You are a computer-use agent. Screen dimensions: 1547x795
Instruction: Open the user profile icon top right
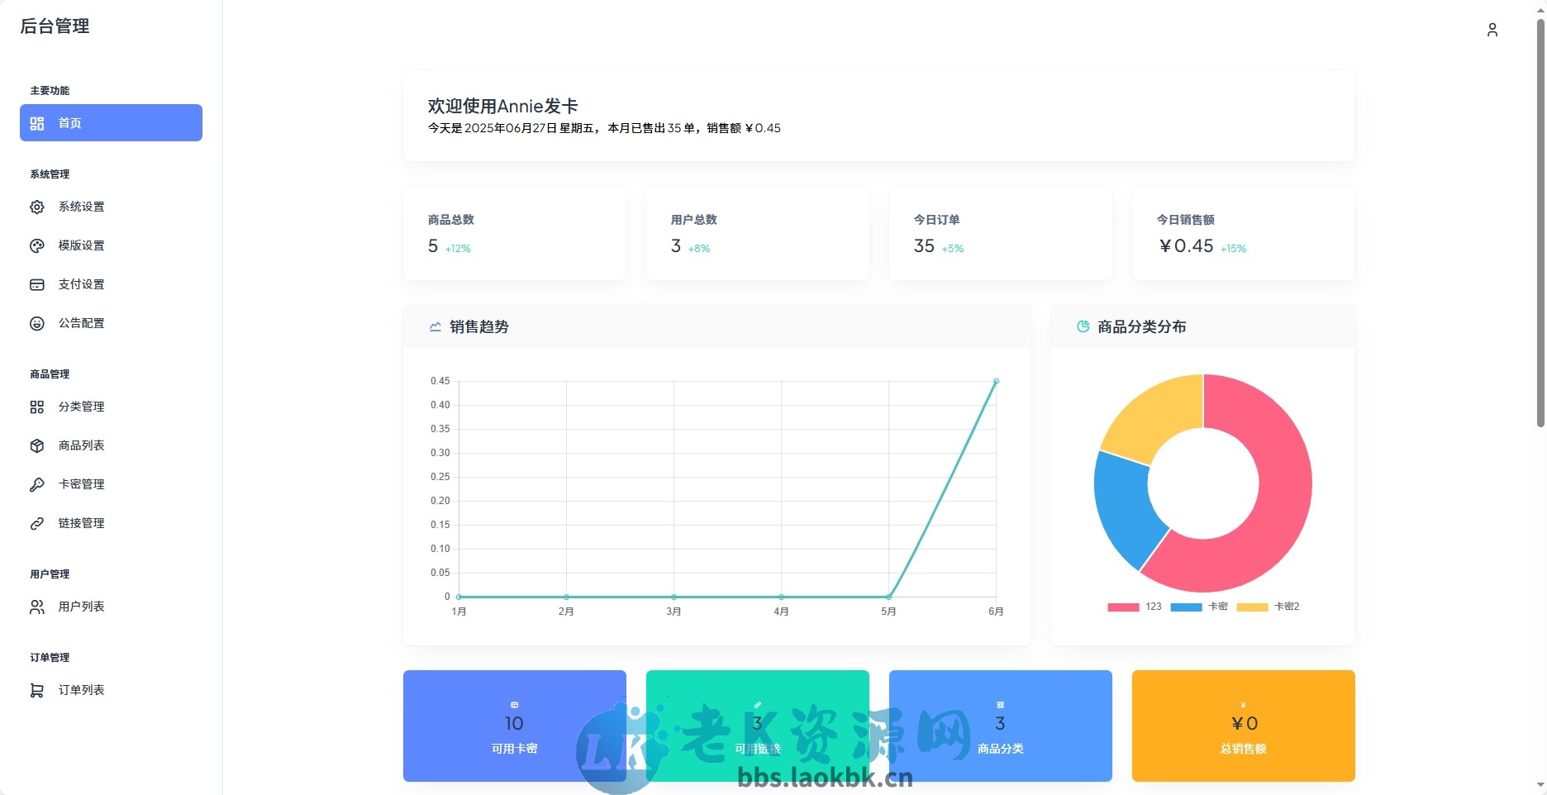[1493, 30]
